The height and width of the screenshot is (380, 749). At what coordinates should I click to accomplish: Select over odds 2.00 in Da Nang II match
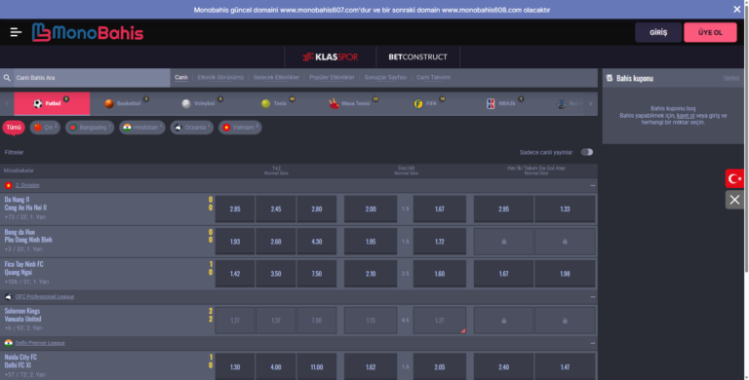click(x=371, y=209)
